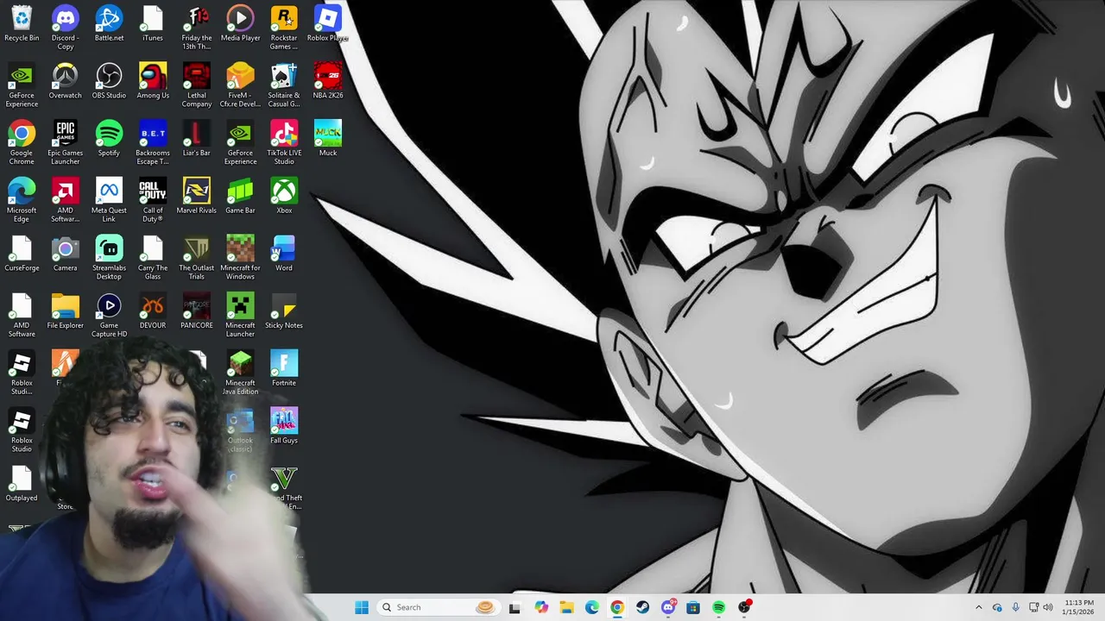This screenshot has height=621, width=1105.
Task: Open Minecraft Launcher desktop icon
Action: pyautogui.click(x=240, y=316)
